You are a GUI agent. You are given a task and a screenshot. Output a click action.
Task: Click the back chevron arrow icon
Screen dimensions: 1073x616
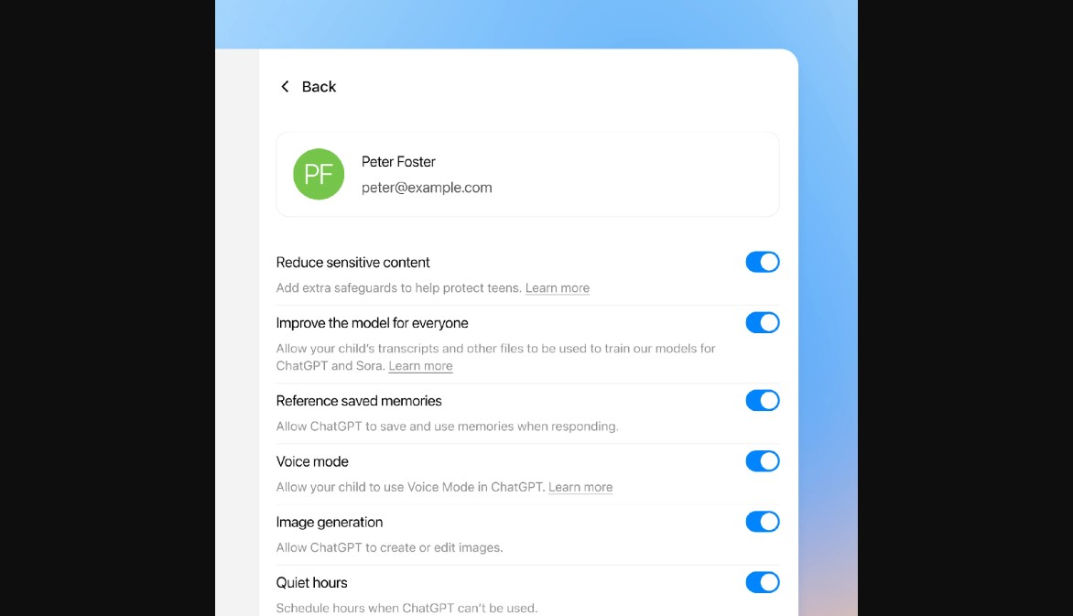[x=285, y=86]
